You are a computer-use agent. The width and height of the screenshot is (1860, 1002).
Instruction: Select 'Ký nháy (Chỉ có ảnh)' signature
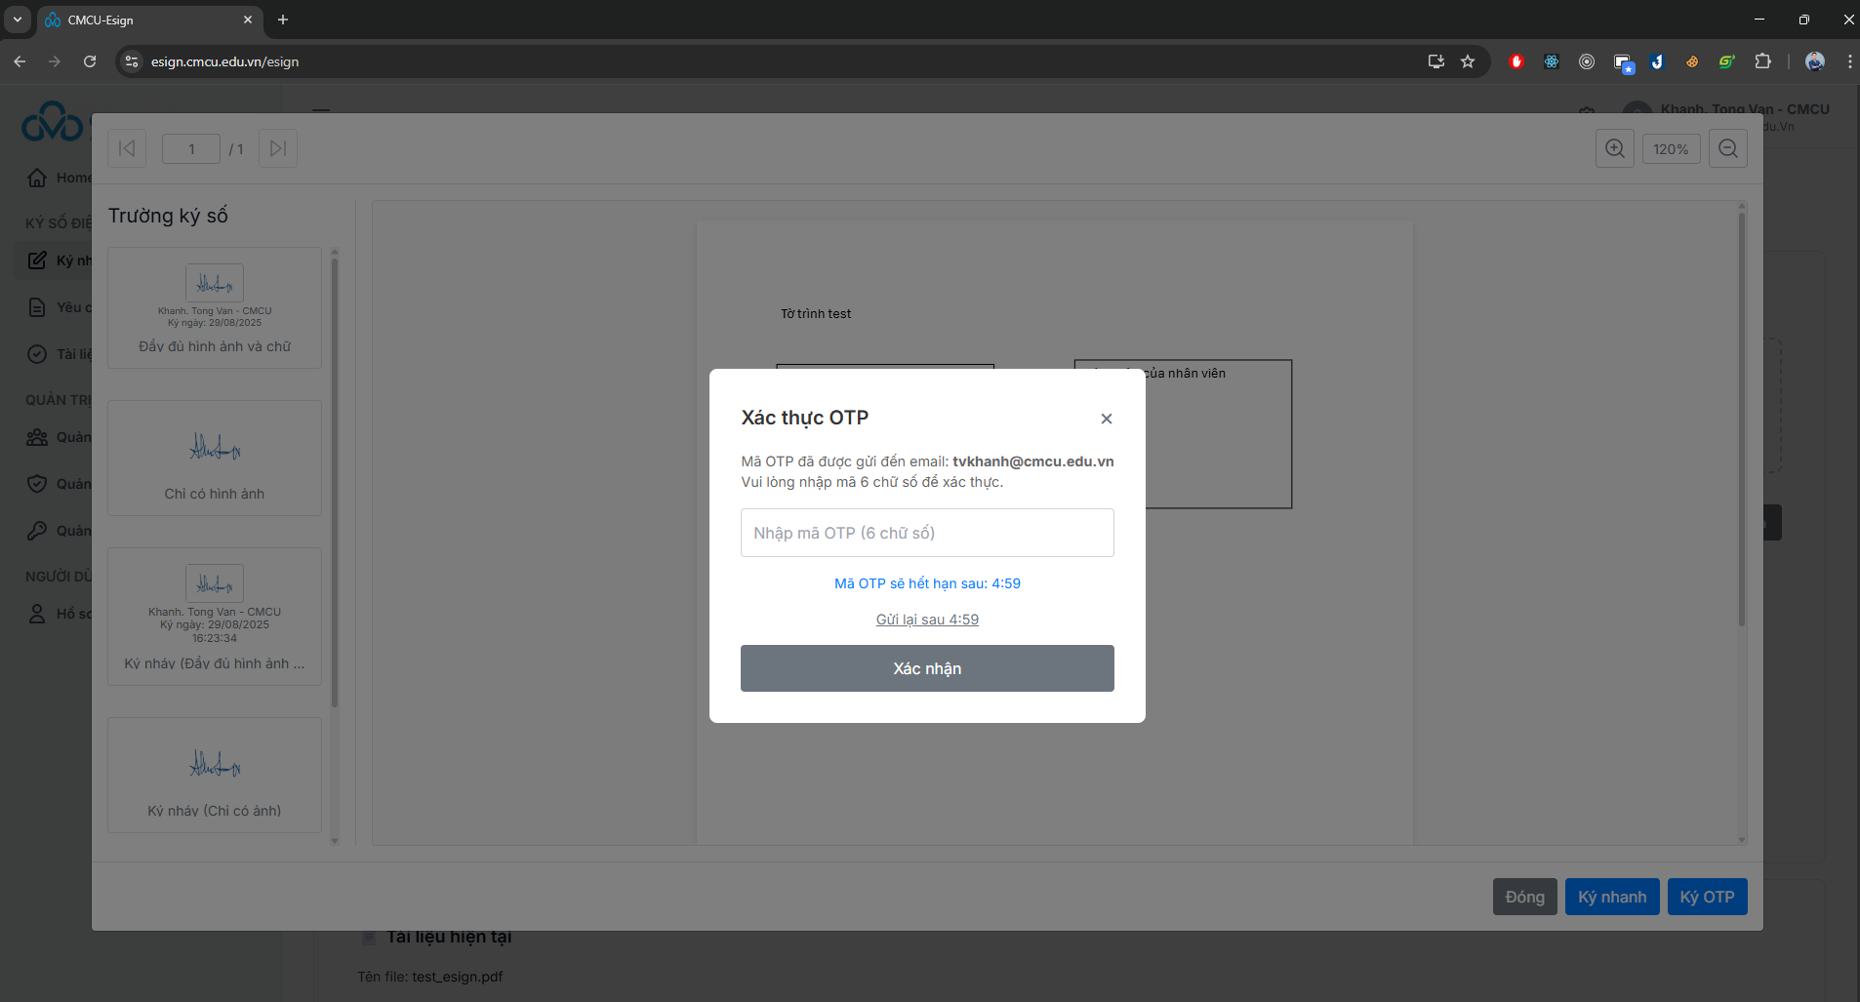click(x=215, y=775)
